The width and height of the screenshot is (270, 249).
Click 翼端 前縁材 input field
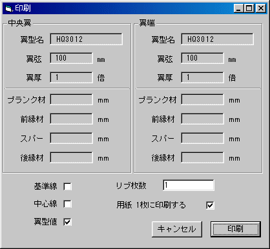pos(202,119)
